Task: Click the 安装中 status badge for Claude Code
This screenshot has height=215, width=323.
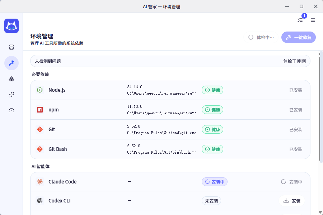Action: click(215, 182)
